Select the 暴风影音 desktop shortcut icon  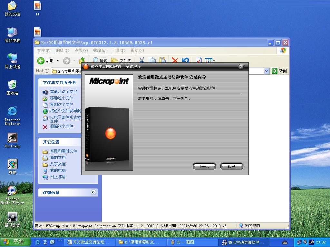coord(13,220)
